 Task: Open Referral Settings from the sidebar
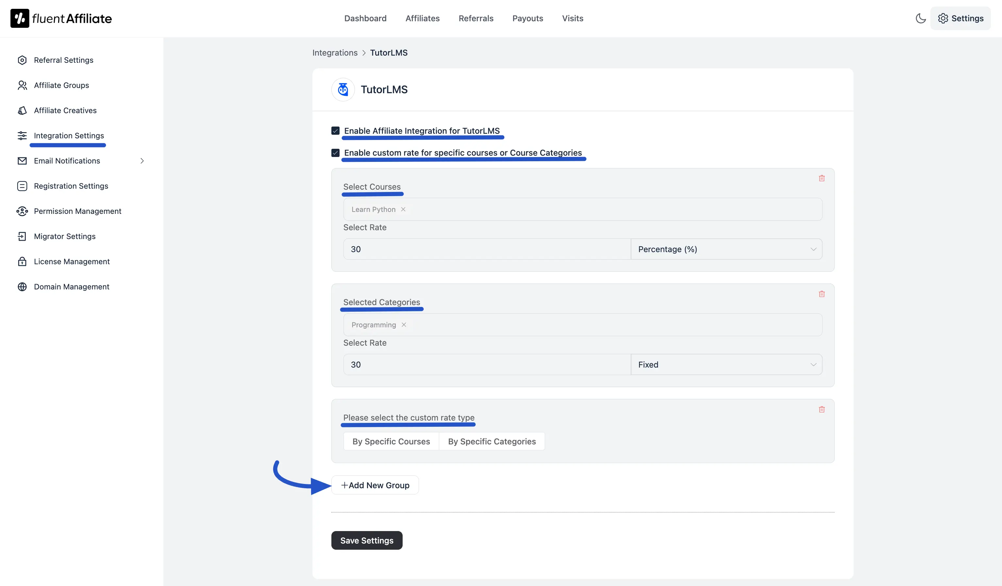pyautogui.click(x=63, y=60)
